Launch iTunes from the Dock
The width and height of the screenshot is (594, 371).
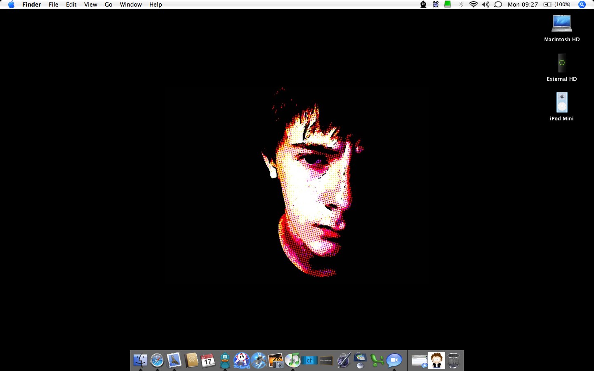click(x=292, y=360)
